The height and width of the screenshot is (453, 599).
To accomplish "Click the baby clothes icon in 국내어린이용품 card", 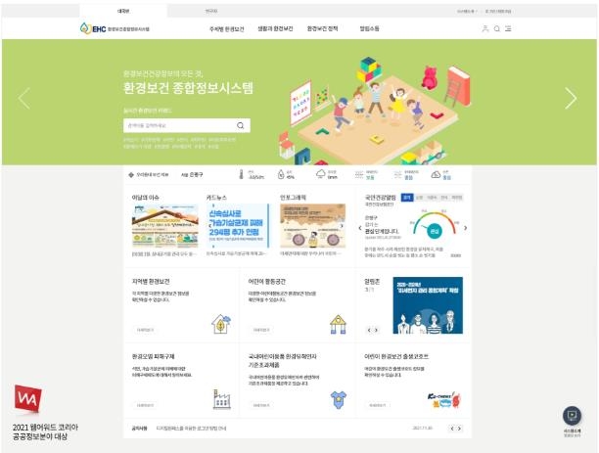I will coord(338,398).
